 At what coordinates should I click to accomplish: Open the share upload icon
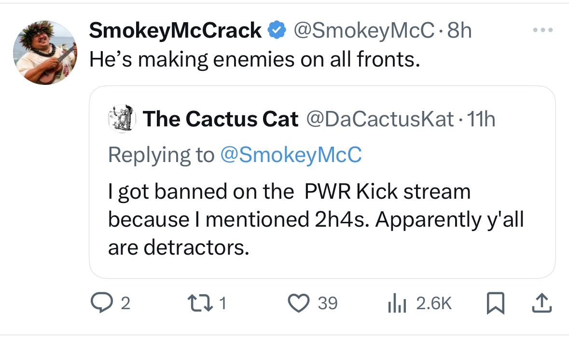coord(542,303)
